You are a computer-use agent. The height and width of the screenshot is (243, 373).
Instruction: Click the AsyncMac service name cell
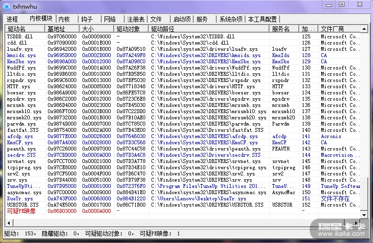click(283, 192)
